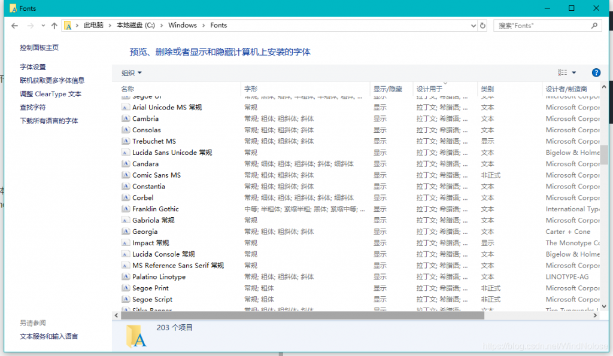Toggle 显示 status for Consolas font
The height and width of the screenshot is (356, 613).
click(380, 130)
